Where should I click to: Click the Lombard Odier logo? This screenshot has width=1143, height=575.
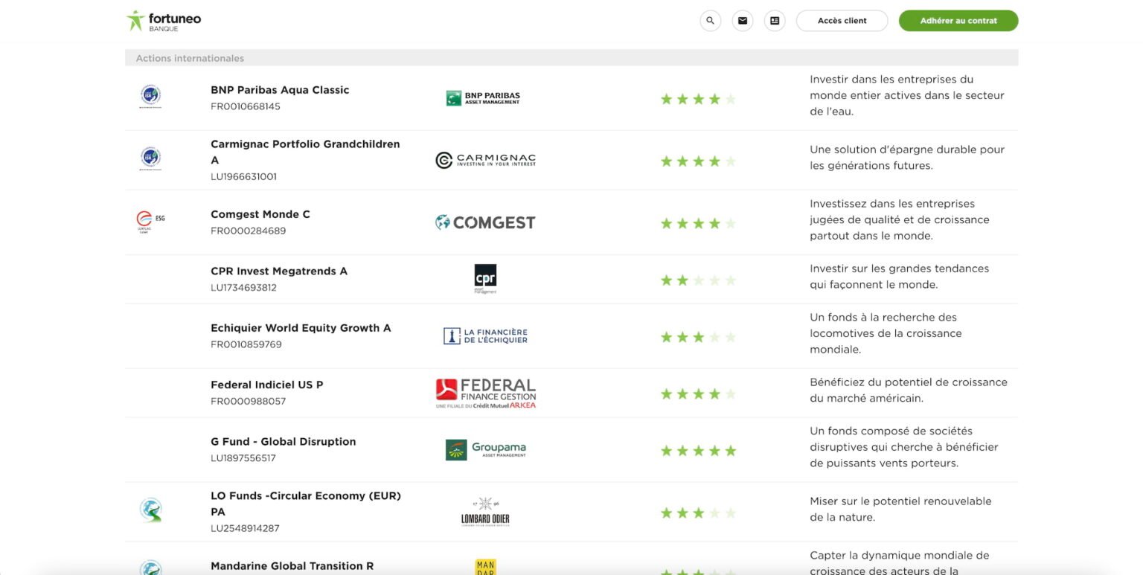click(485, 512)
